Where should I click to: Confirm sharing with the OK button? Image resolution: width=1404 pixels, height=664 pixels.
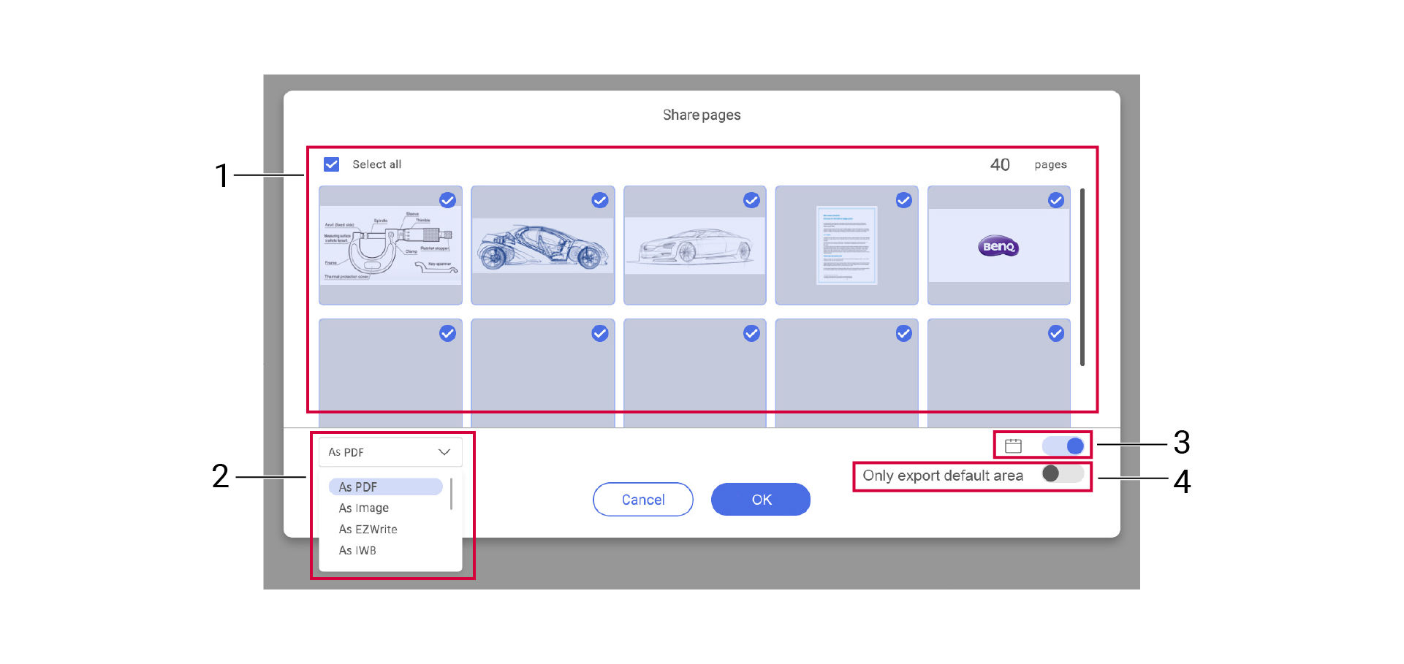click(760, 500)
